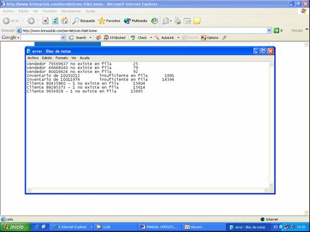Expand the Google search box dropdown
Viewport: 310px width, 232px height.
[63, 37]
